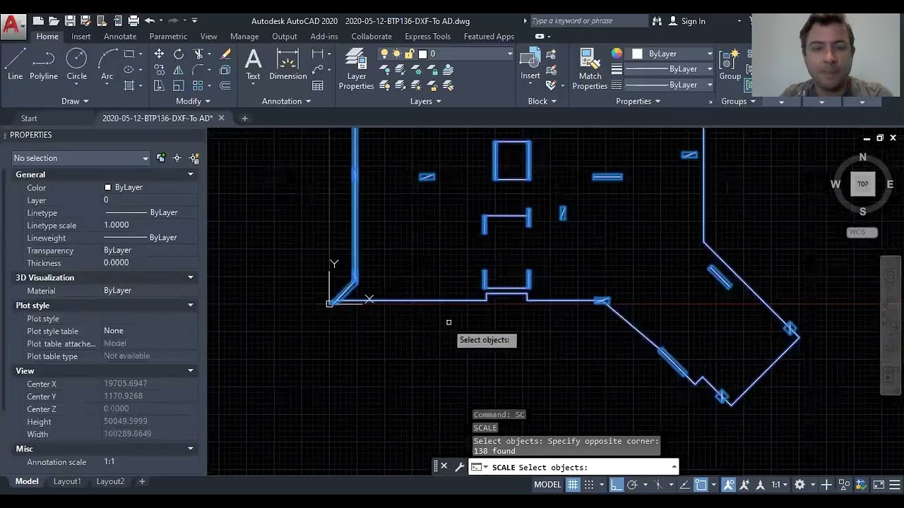904x508 pixels.
Task: Toggle drawing grid display in status bar
Action: click(573, 485)
